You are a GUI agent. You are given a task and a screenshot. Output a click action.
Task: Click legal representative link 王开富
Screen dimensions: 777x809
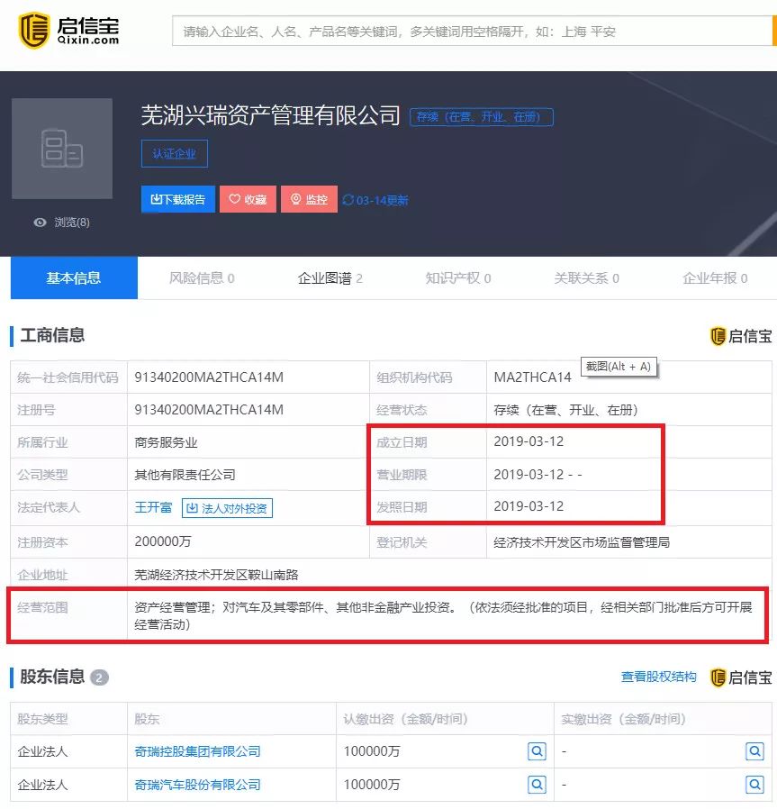153,508
